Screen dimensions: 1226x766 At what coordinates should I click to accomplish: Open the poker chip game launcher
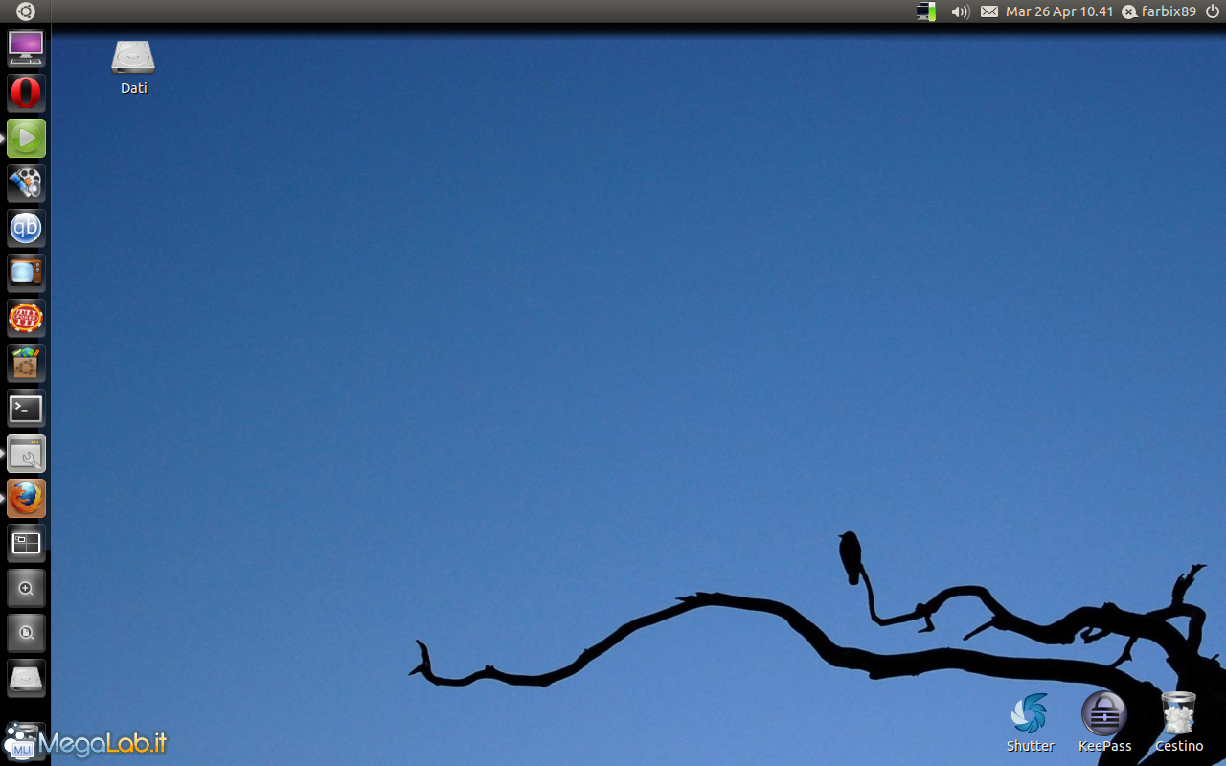tap(26, 318)
